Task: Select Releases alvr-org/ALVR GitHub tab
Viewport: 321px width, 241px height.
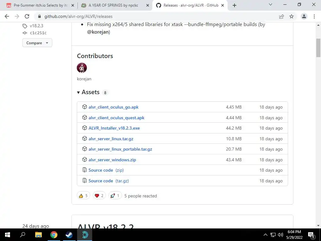Action: click(191, 5)
